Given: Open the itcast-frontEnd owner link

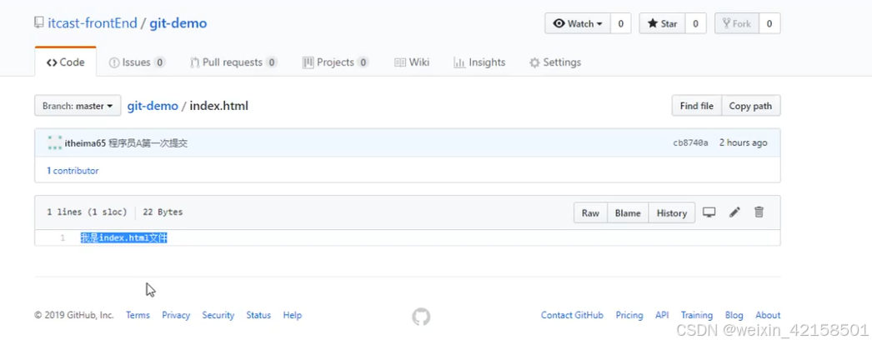Looking at the screenshot, I should (x=92, y=23).
